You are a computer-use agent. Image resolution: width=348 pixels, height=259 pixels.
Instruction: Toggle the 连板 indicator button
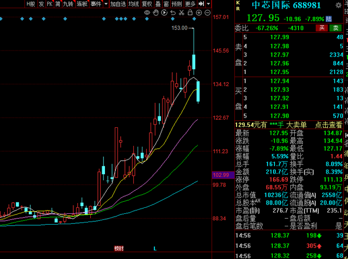pyautogui.click(x=82, y=4)
